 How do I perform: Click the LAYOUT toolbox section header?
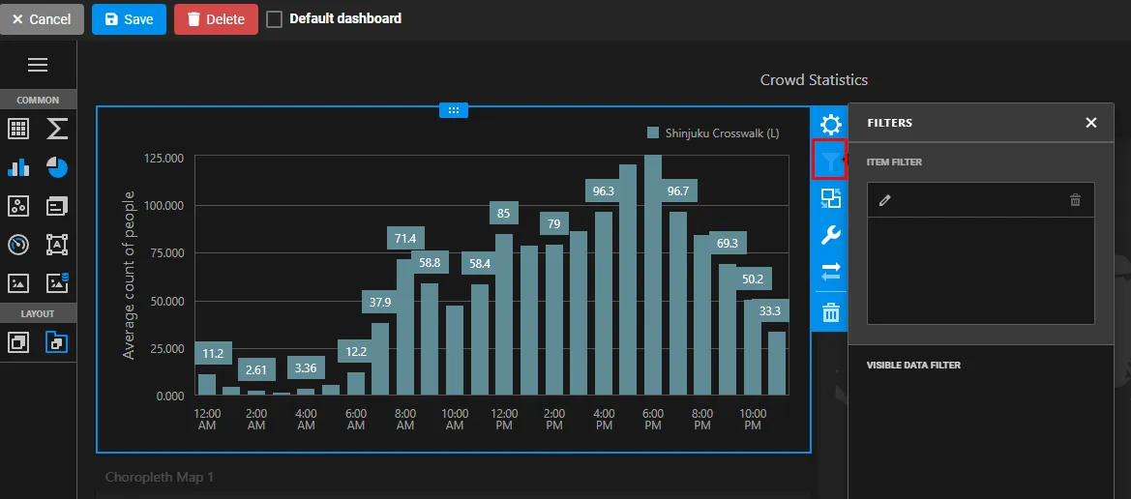tap(38, 313)
